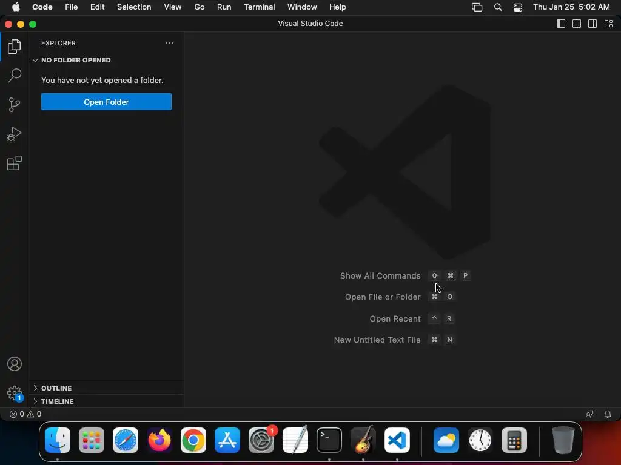Image resolution: width=621 pixels, height=465 pixels.
Task: Open the Manage gear icon
Action: click(15, 394)
